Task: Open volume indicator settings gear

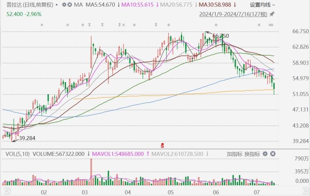Action: 265,154
